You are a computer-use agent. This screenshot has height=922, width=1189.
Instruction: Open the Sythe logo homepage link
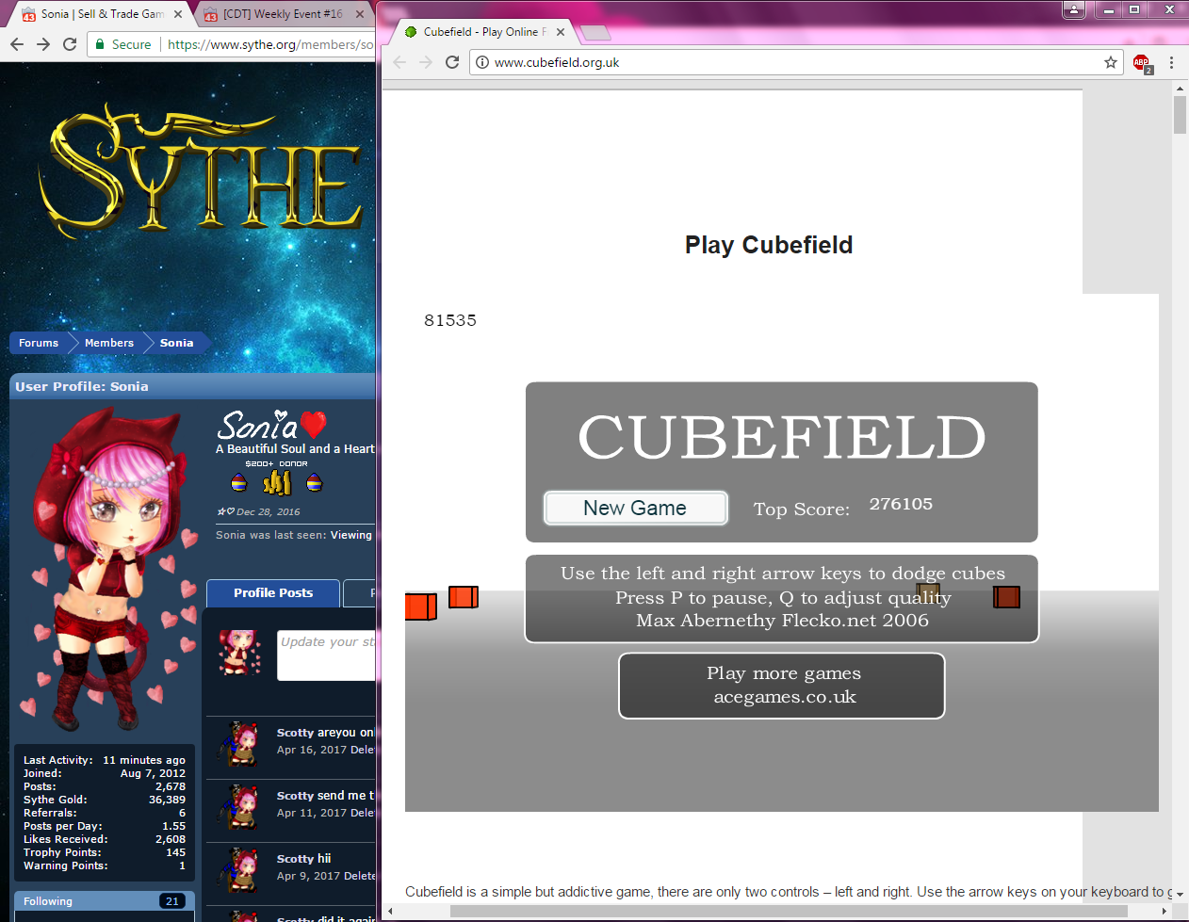pos(201,171)
